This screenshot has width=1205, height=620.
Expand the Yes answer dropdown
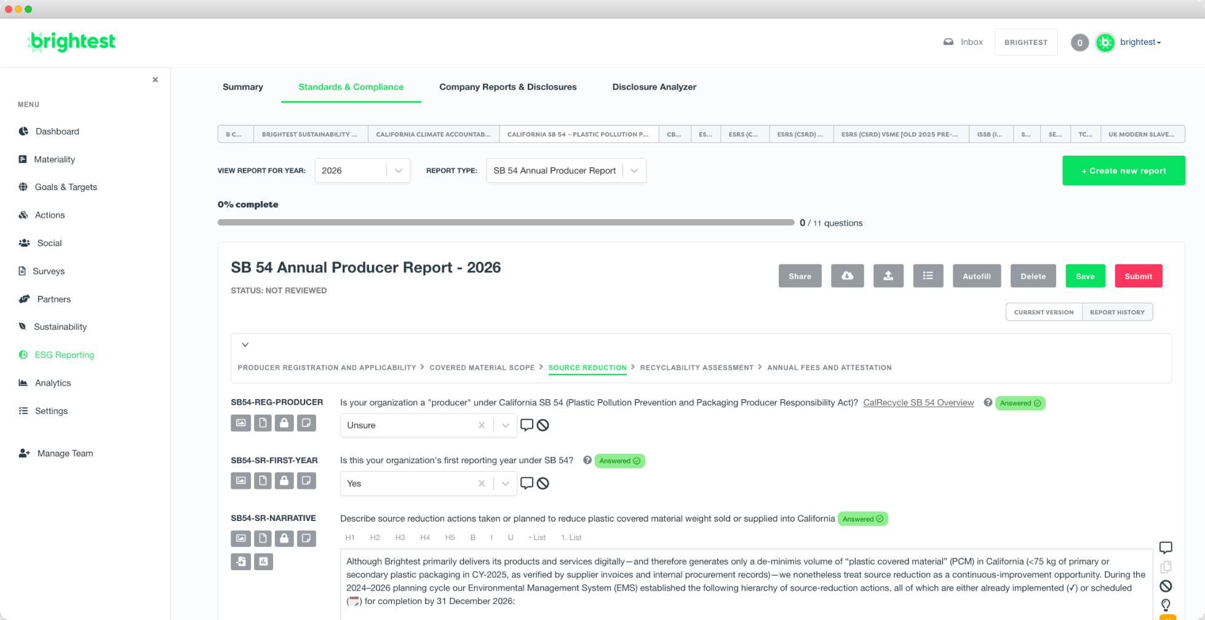pyautogui.click(x=505, y=483)
